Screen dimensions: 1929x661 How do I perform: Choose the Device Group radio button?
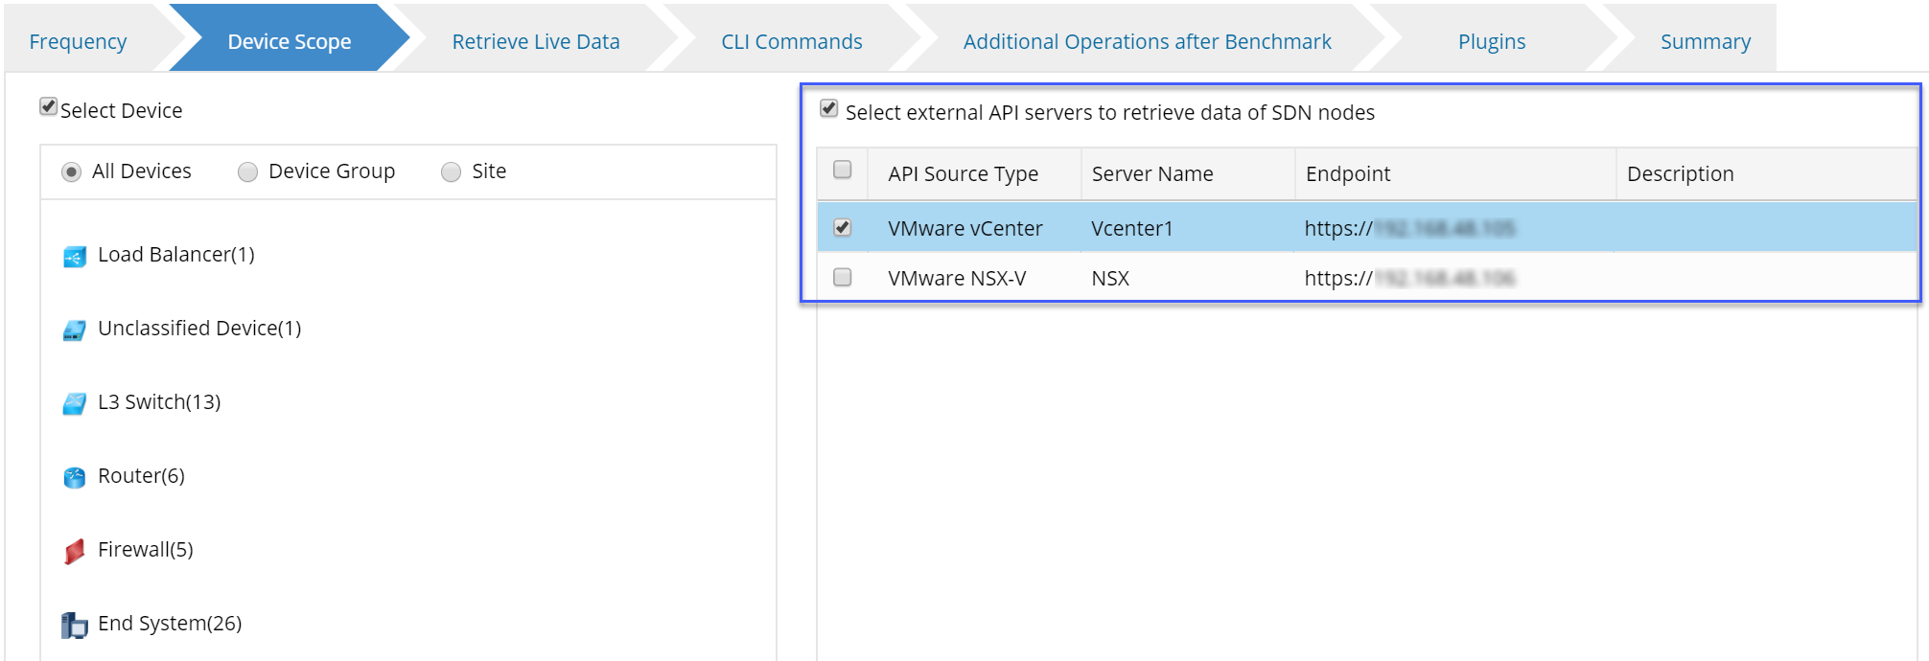tap(248, 172)
